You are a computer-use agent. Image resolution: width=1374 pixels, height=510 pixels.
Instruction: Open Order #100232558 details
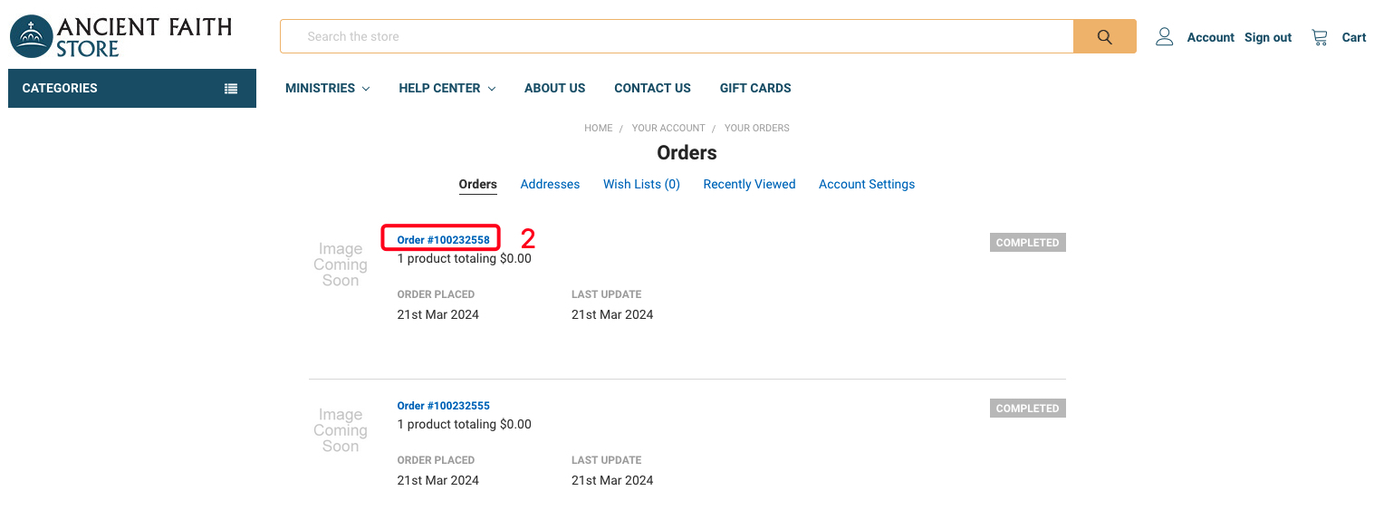click(x=443, y=240)
